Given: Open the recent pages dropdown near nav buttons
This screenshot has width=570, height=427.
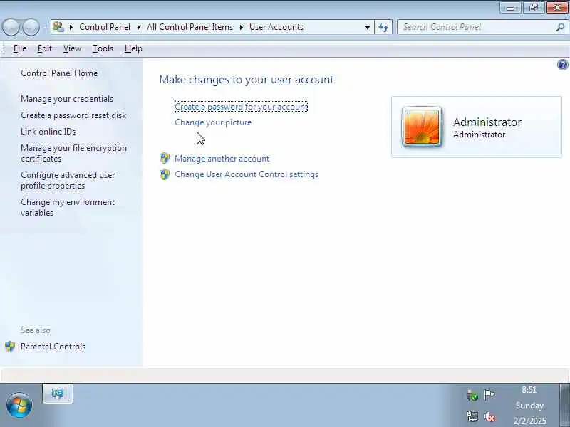Looking at the screenshot, I should click(45, 27).
